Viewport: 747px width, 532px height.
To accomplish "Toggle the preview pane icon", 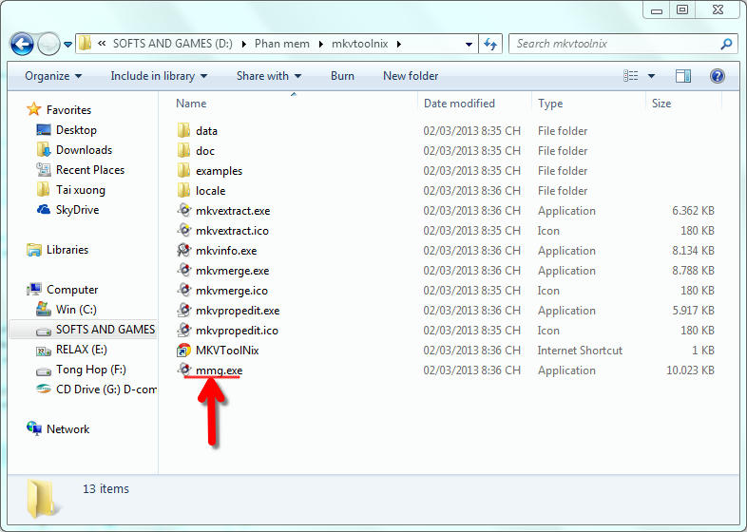I will (683, 76).
